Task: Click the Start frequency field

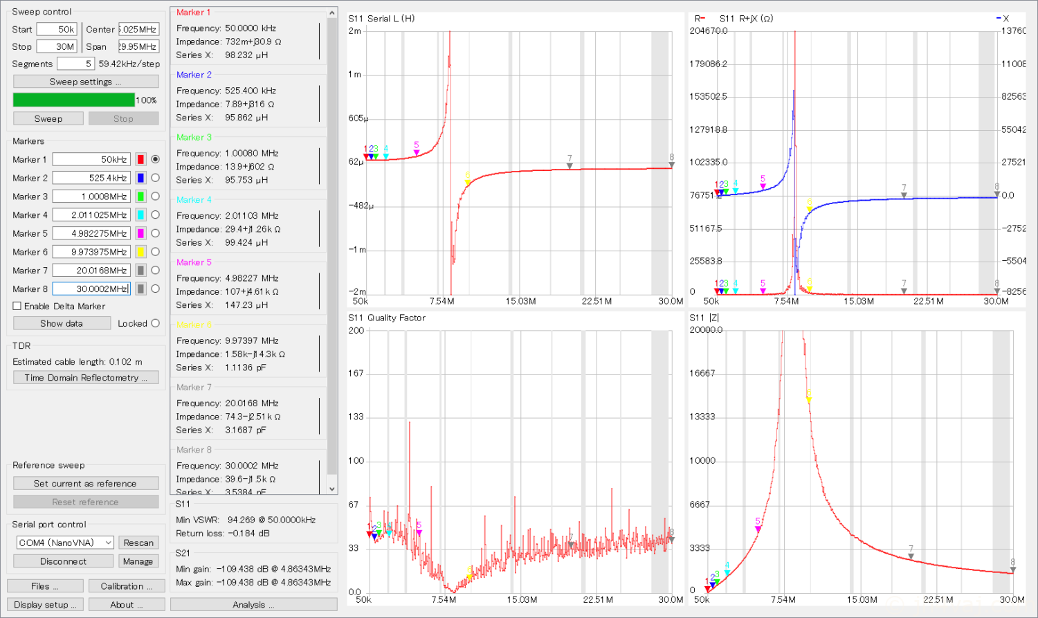Action: pos(57,29)
